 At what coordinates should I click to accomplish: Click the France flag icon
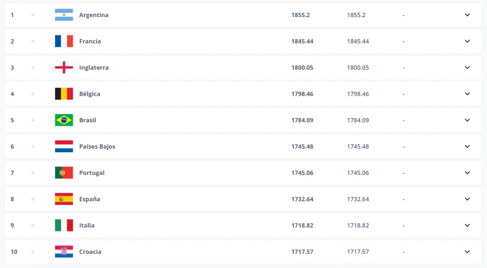click(64, 41)
